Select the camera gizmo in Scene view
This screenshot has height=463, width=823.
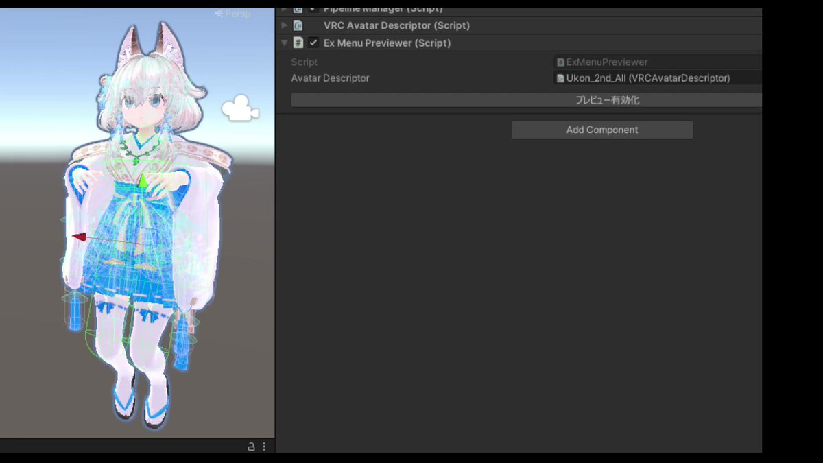pyautogui.click(x=239, y=108)
